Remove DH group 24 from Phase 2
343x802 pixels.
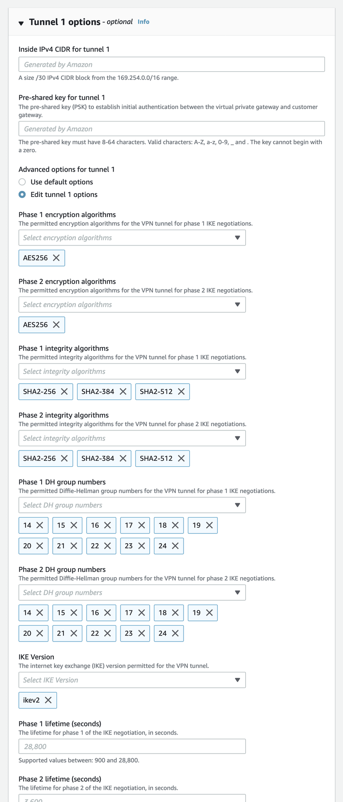point(175,633)
